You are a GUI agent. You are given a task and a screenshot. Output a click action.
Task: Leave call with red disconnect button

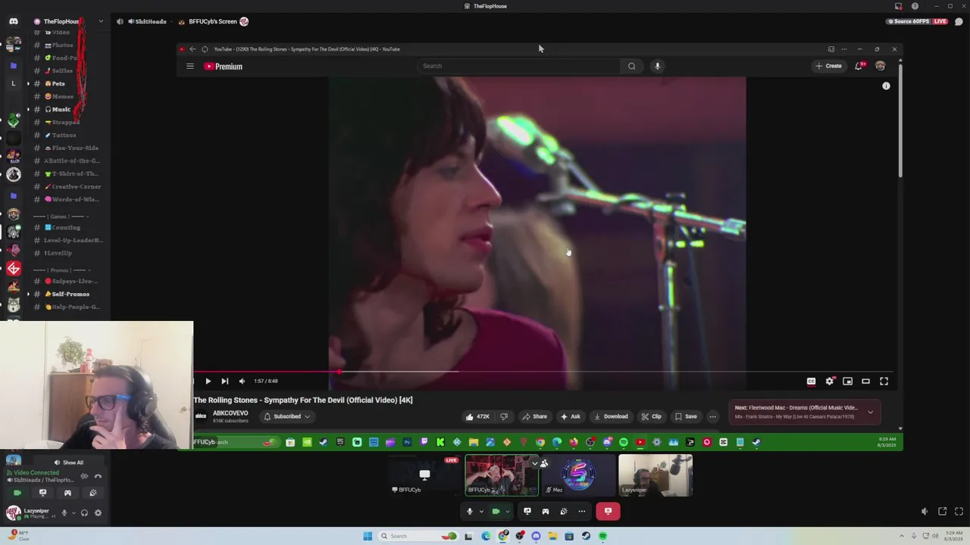pos(608,512)
